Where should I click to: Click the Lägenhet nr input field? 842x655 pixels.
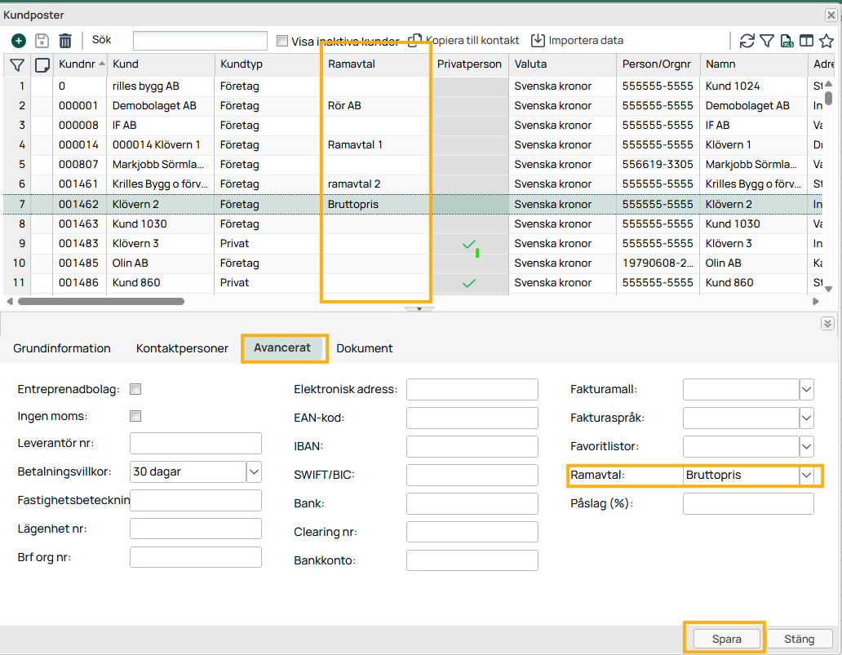[x=196, y=529]
